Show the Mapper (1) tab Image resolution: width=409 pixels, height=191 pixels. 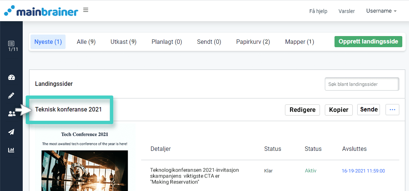coord(299,42)
